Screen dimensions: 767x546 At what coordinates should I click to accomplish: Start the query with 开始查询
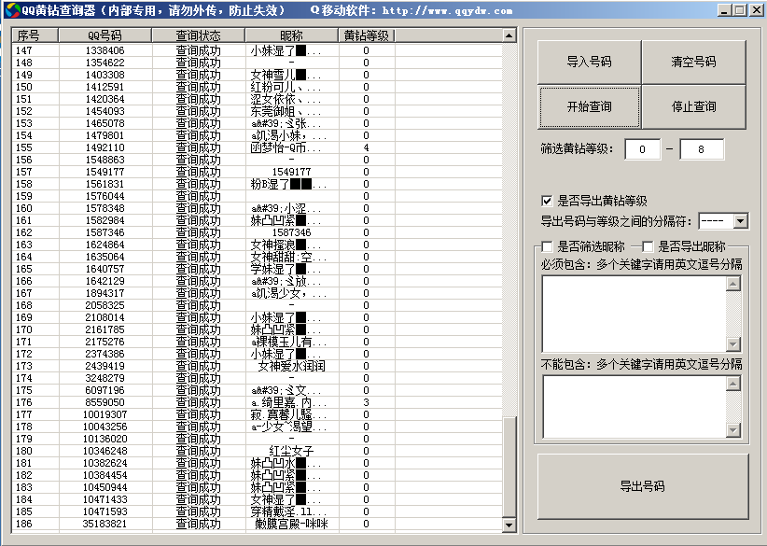589,106
